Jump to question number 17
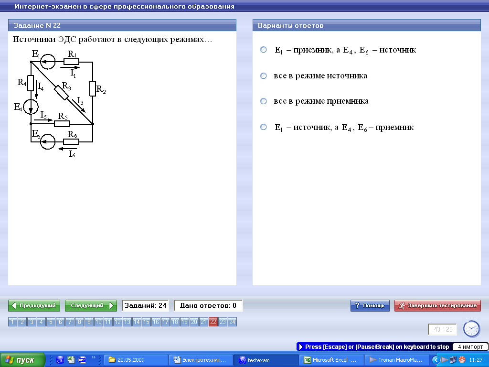The width and height of the screenshot is (489, 367). pyautogui.click(x=166, y=322)
